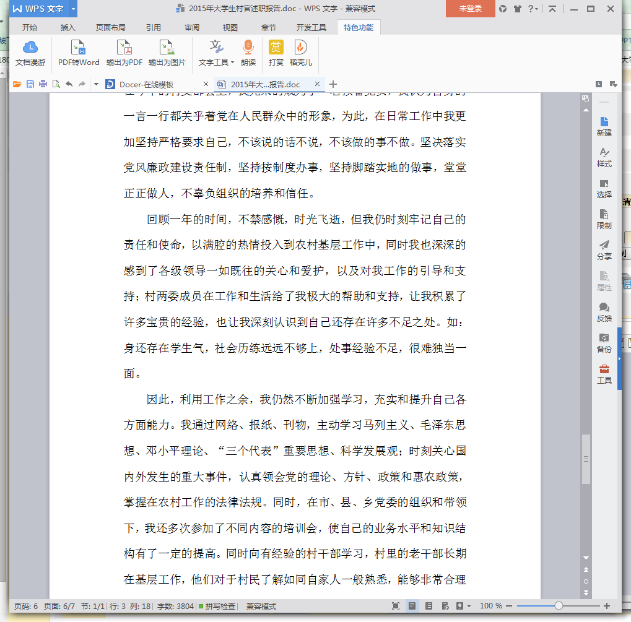The image size is (631, 622).
Task: Open 样式 panel in right sidebar
Action: (x=604, y=158)
